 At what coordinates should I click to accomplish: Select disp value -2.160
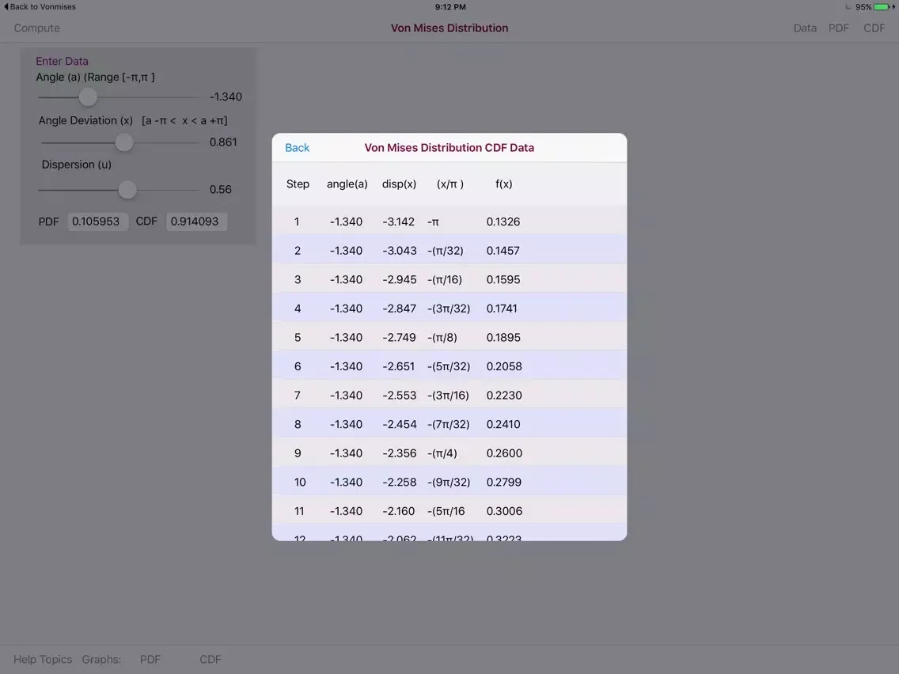[399, 511]
